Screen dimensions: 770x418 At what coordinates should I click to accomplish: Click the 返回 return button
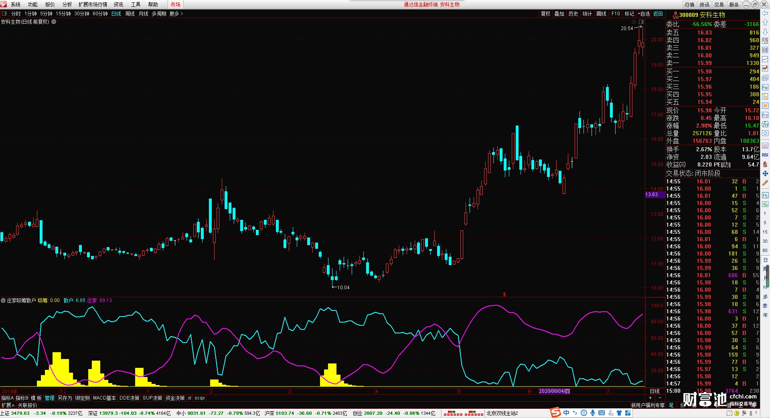tap(658, 14)
